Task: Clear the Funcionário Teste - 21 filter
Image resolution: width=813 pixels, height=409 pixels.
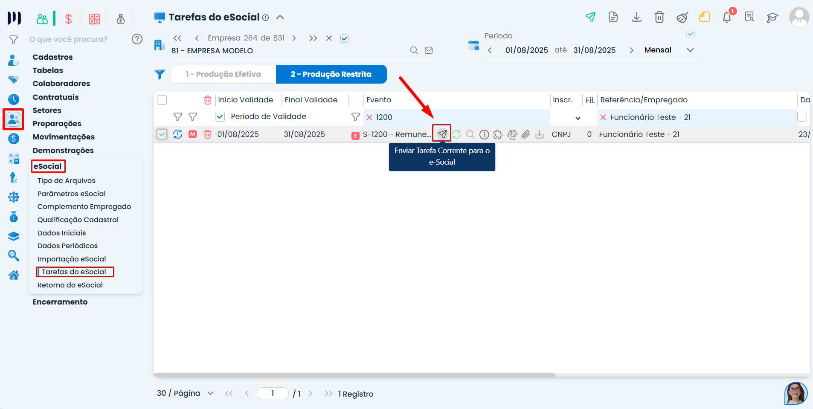Action: (603, 117)
